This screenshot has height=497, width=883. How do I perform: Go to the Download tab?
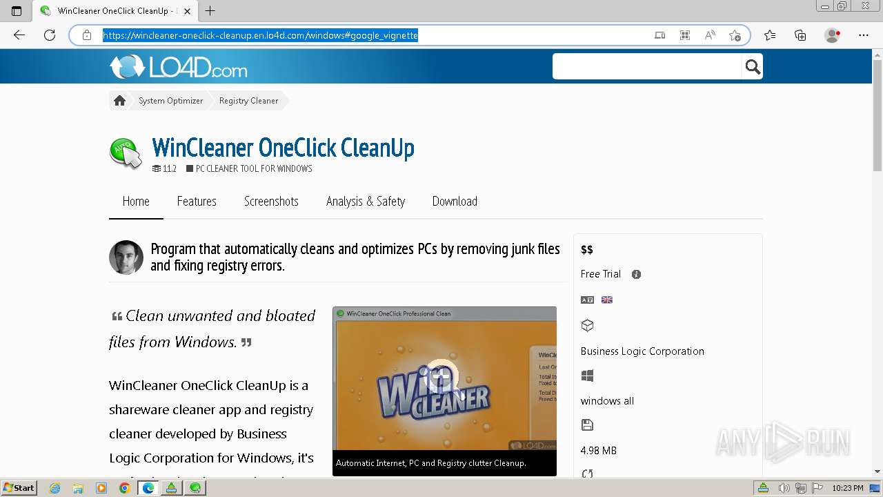(455, 201)
